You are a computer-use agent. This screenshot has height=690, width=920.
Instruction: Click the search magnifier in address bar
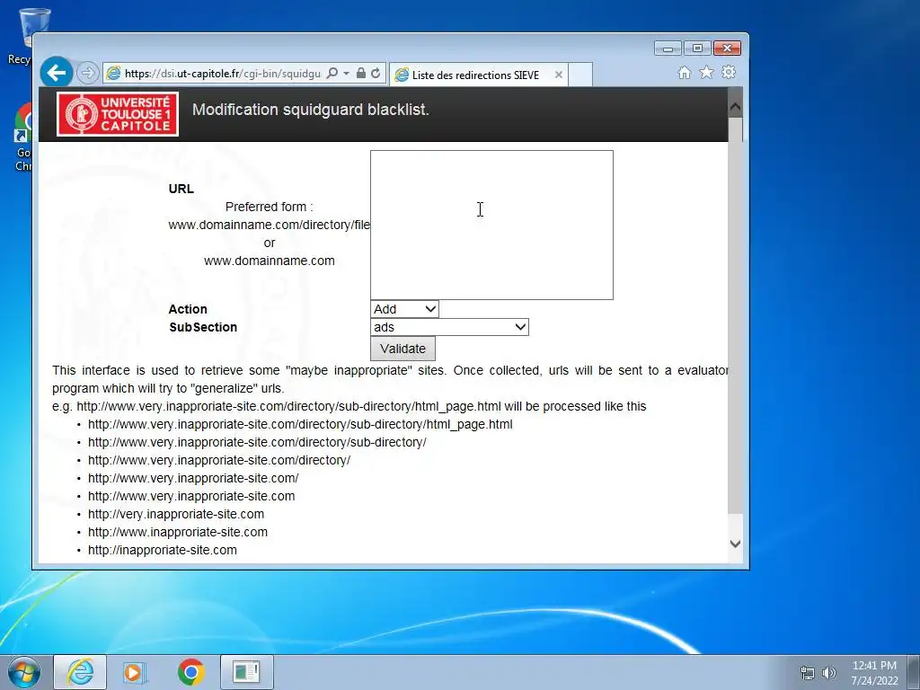[332, 74]
